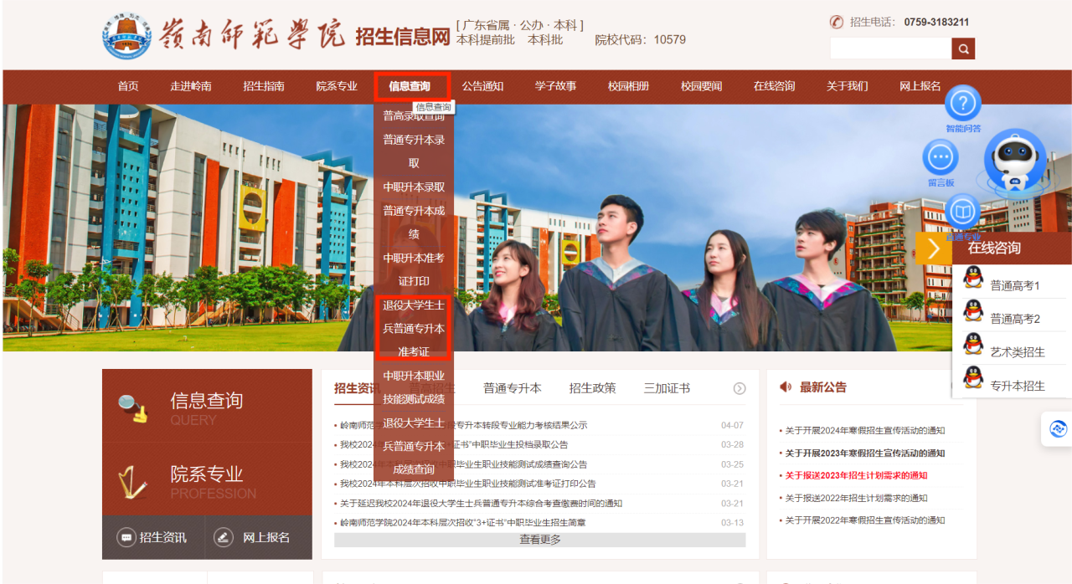Screen dimensions: 1072x584
Task: Select 中职升本职业技能测试成绩 from the dropdown
Action: (414, 387)
